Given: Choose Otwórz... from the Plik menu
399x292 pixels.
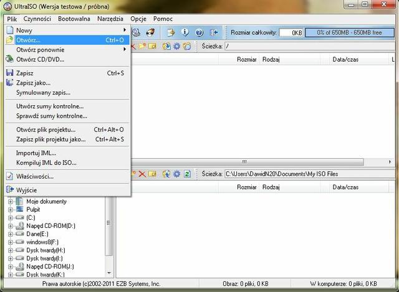Looking at the screenshot, I should click(x=67, y=40).
